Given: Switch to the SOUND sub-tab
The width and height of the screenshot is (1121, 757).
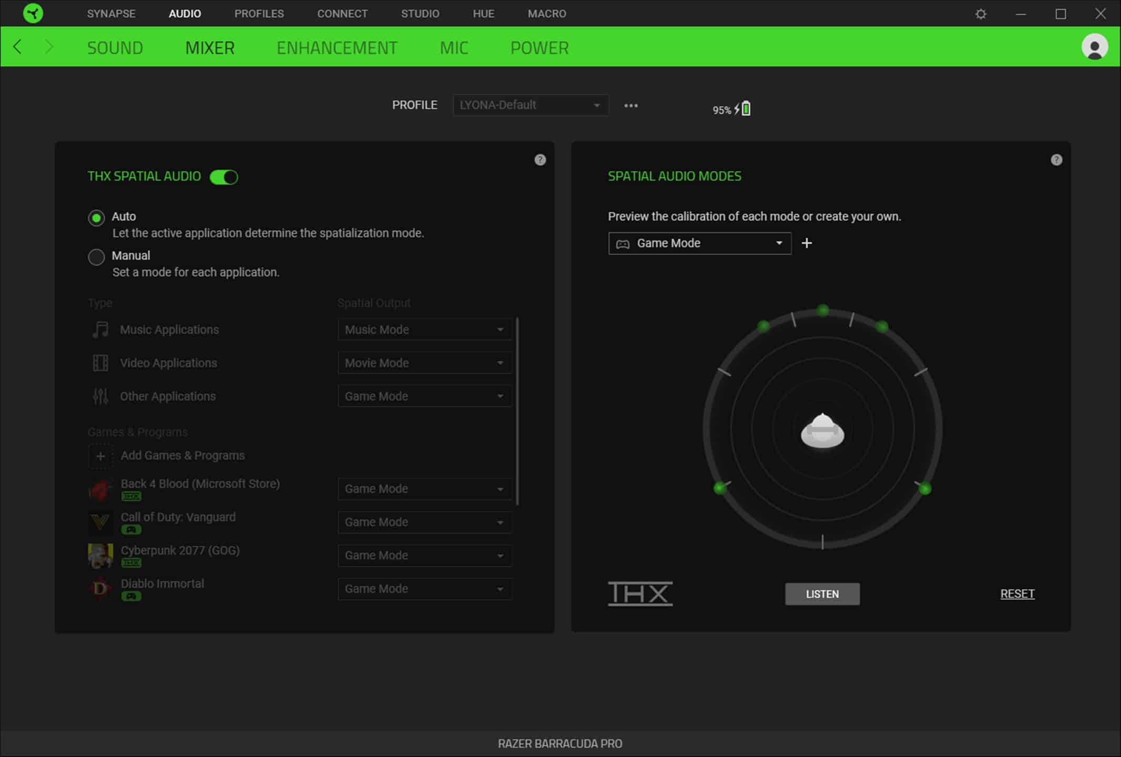Looking at the screenshot, I should pyautogui.click(x=115, y=48).
